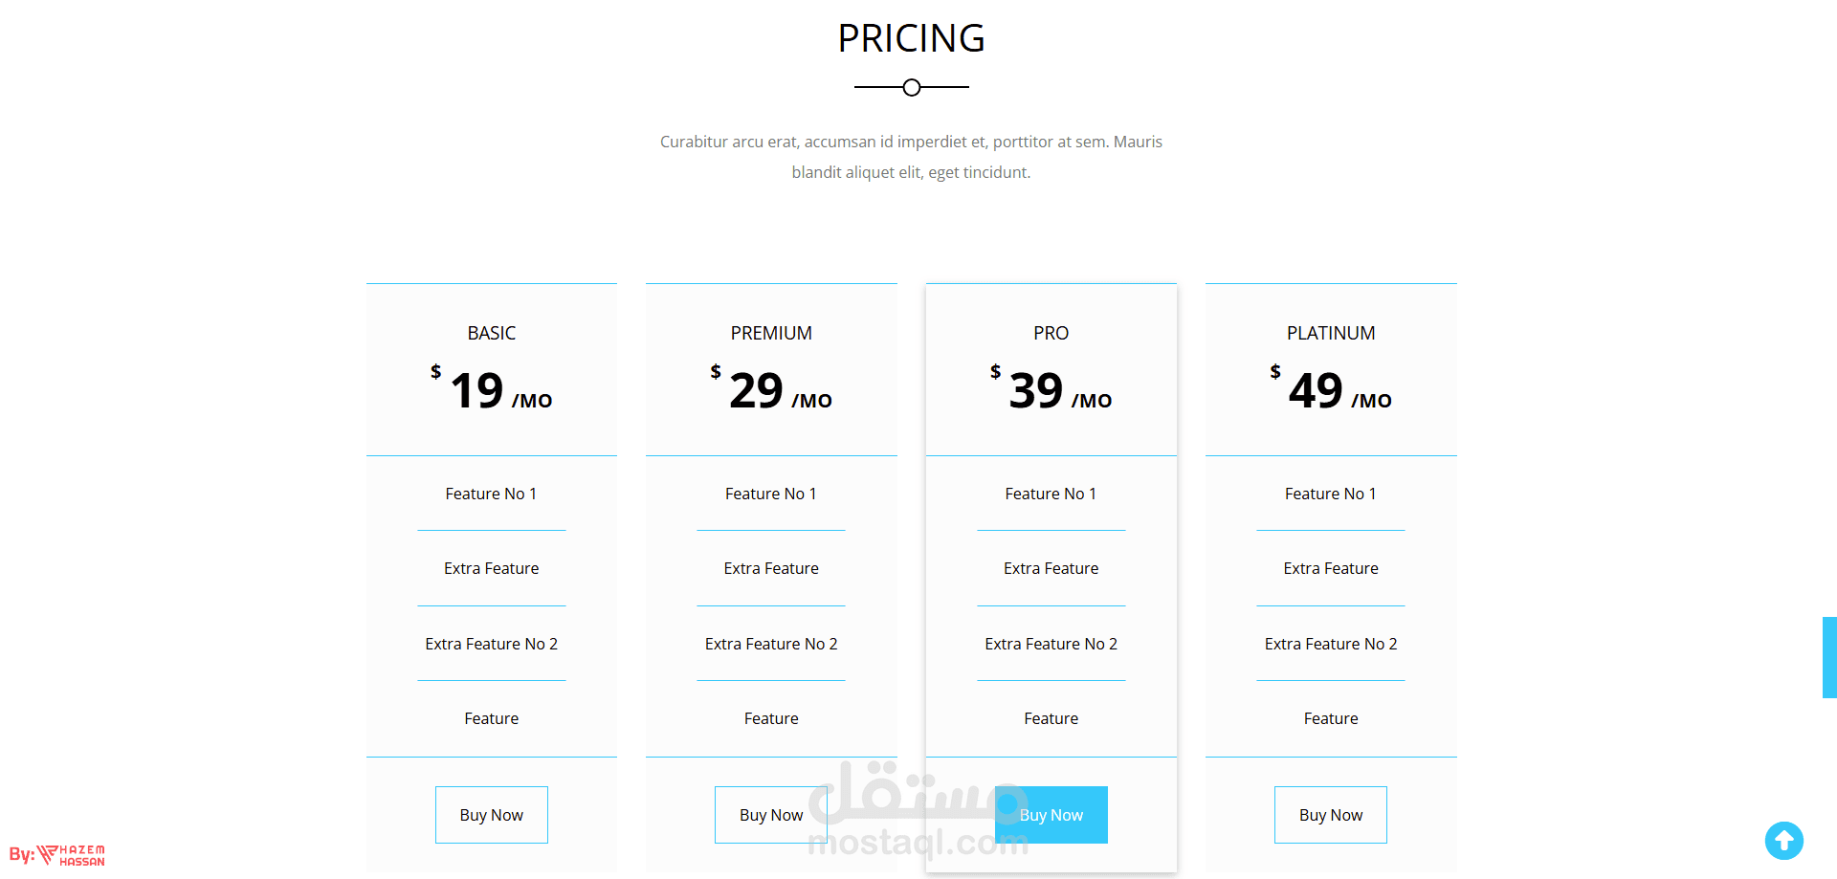
Task: Click the blue scrollbar thumb at right
Action: (1829, 657)
